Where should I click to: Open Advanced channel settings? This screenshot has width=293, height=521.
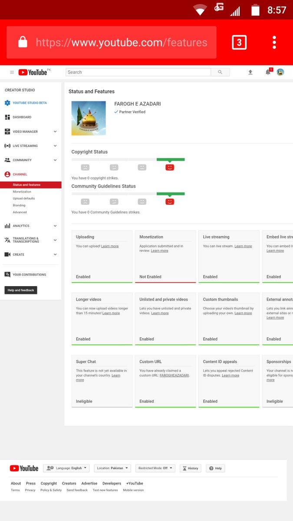(20, 212)
